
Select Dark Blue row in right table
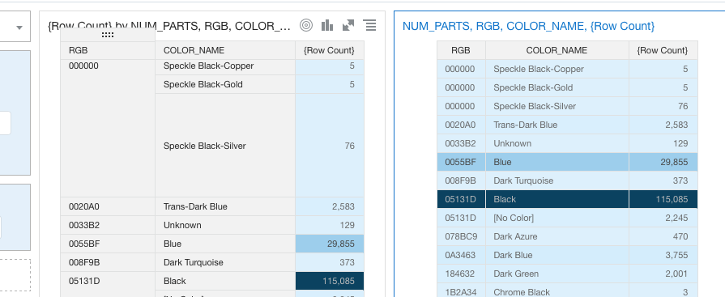coord(567,255)
